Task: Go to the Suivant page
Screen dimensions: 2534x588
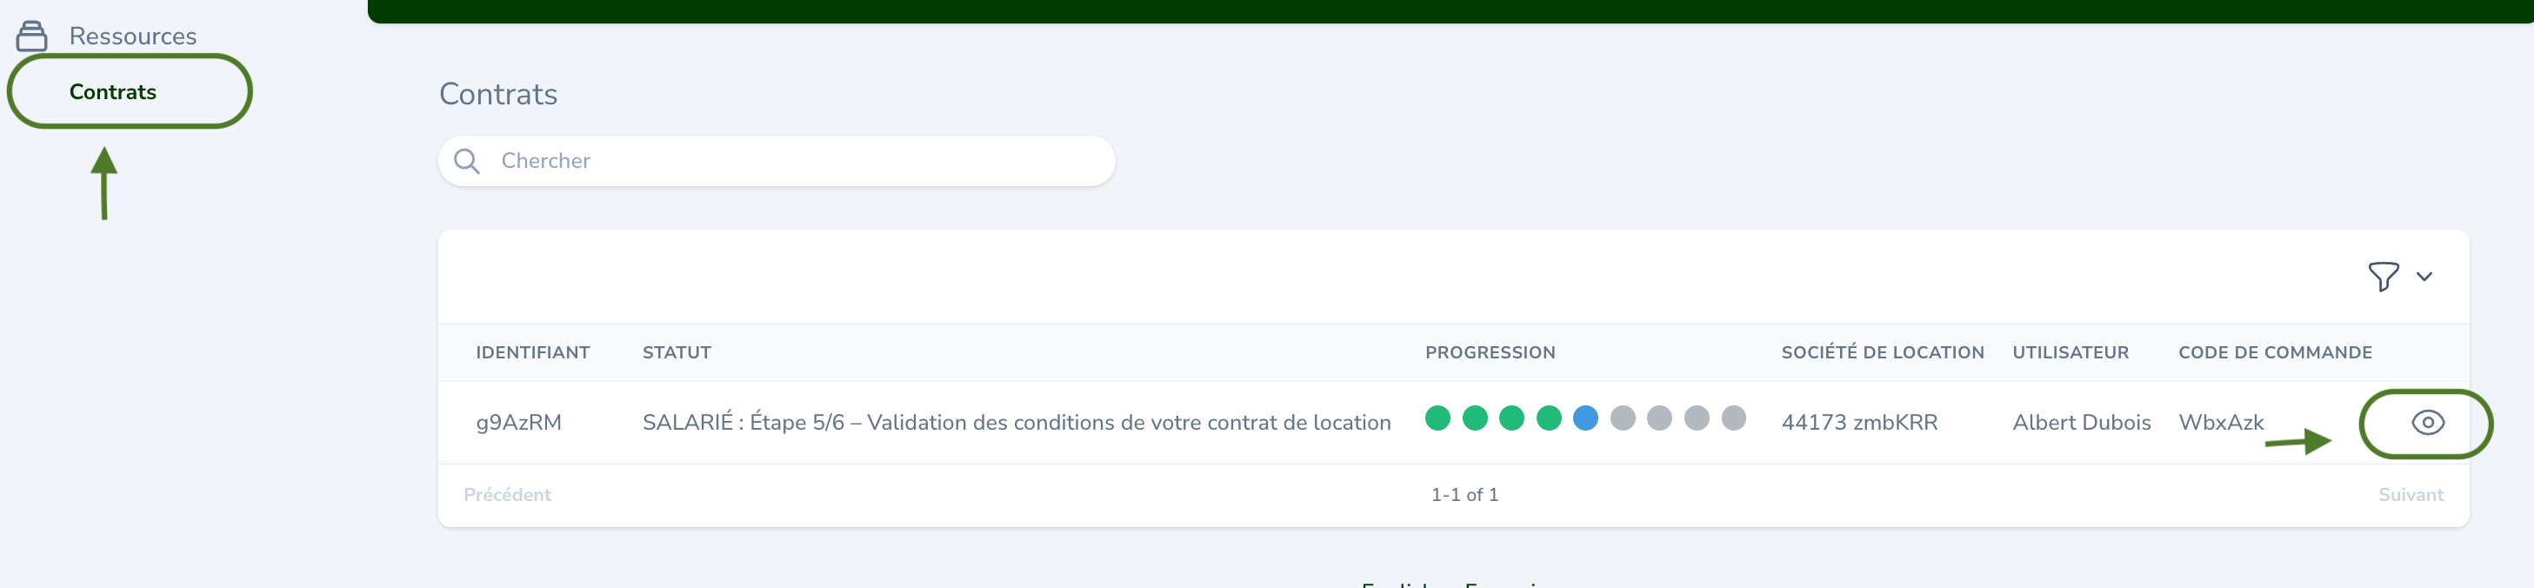Action: (x=2410, y=495)
